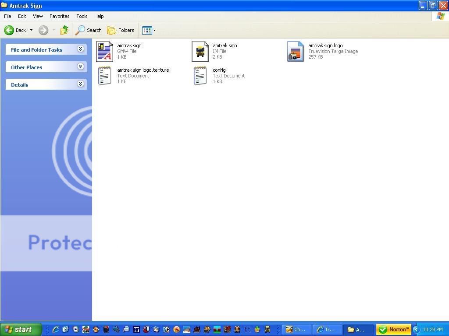449x336 pixels.
Task: Toggle the Folders pane button
Action: tap(121, 30)
